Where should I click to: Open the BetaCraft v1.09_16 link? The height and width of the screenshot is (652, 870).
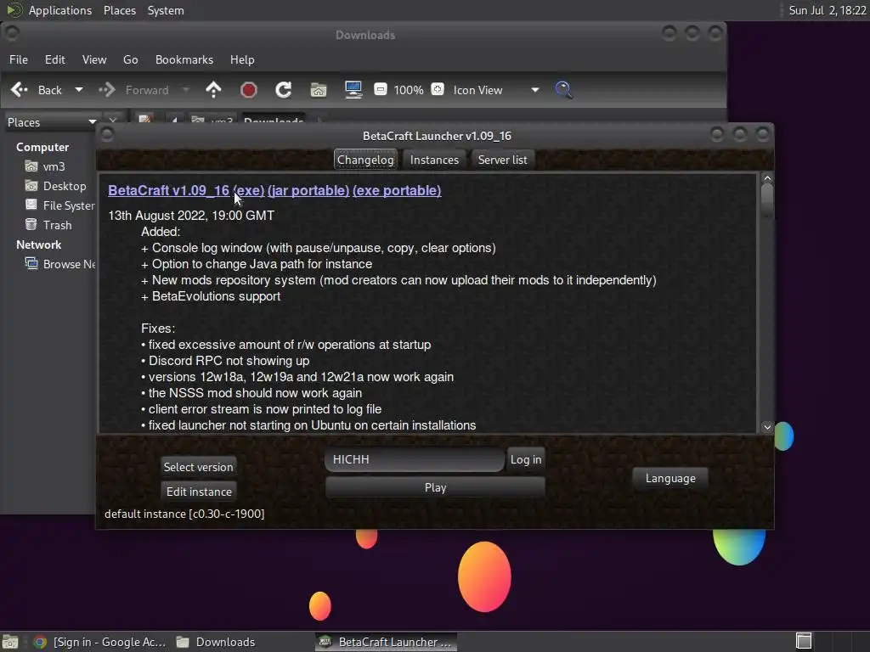click(169, 190)
